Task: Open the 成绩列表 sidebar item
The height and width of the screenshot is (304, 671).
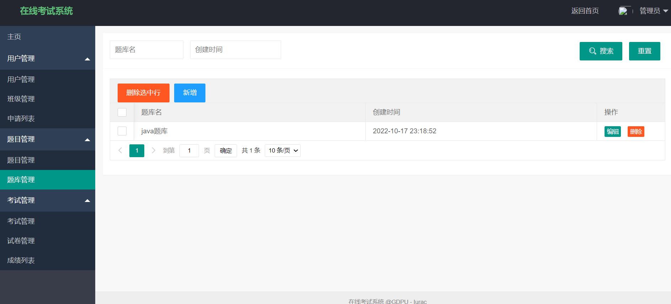Action: 48,260
